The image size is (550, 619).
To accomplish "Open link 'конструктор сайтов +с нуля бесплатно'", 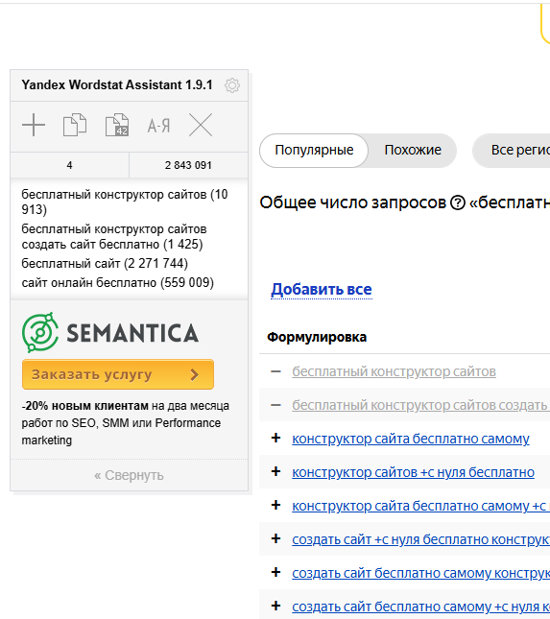I will click(414, 472).
